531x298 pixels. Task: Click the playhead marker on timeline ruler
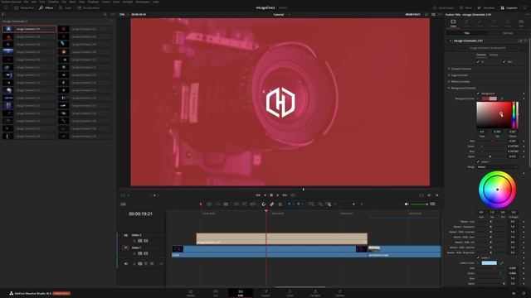266,211
